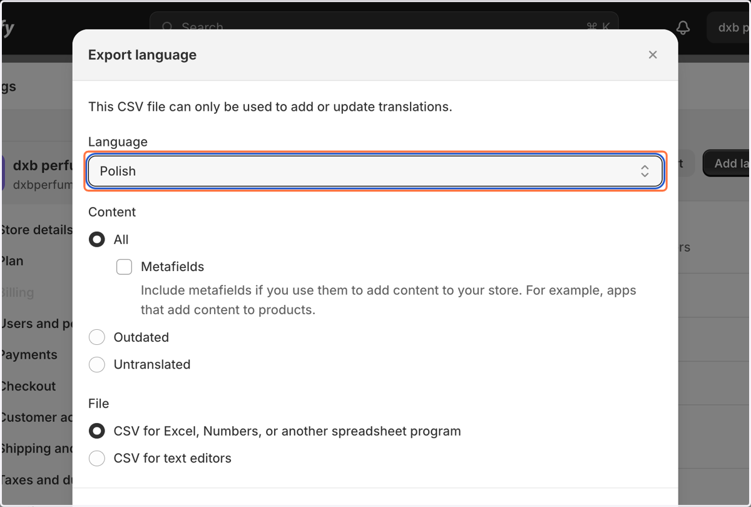This screenshot has width=751, height=507.
Task: Choose CSV for Excel, Numbers spreadsheet option
Action: click(97, 431)
